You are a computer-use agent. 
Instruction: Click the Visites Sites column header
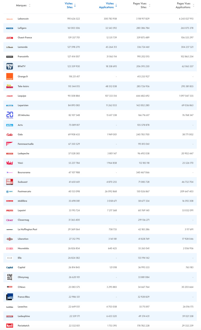coord(68,5)
